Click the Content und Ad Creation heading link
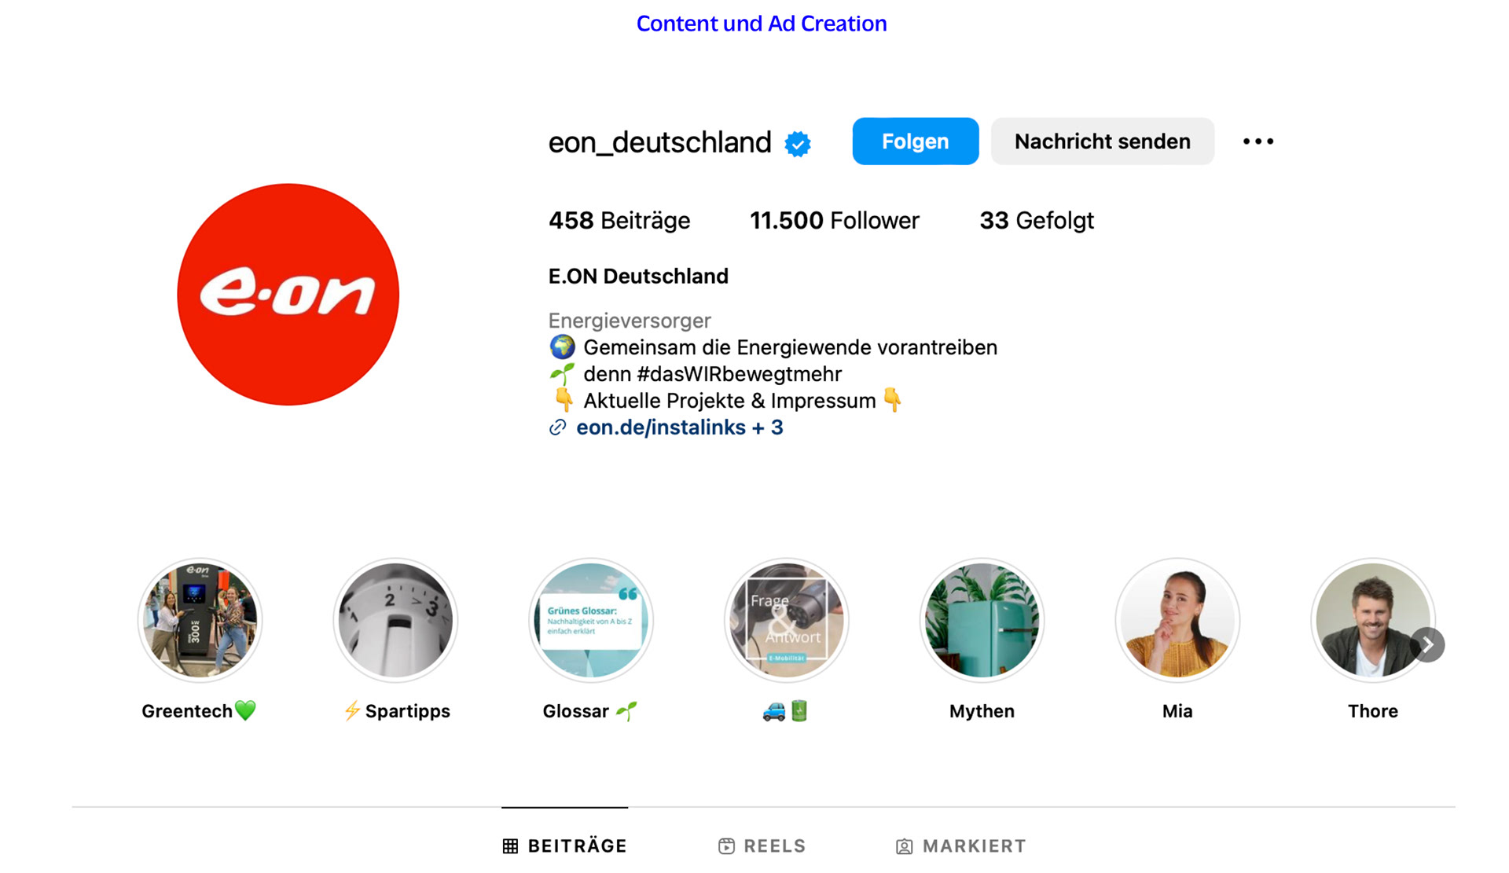 pos(762,24)
